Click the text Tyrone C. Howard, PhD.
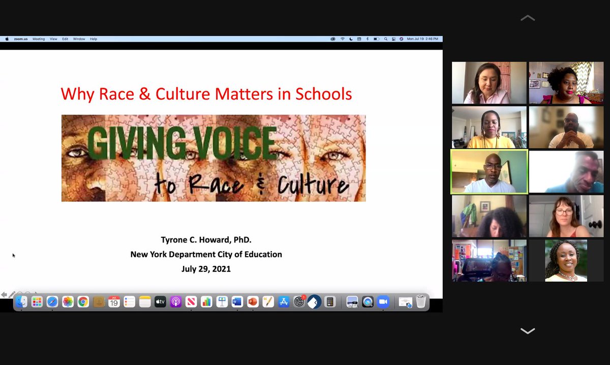 (x=206, y=240)
